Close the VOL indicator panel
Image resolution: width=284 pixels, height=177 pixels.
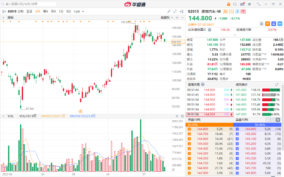(x=177, y=116)
